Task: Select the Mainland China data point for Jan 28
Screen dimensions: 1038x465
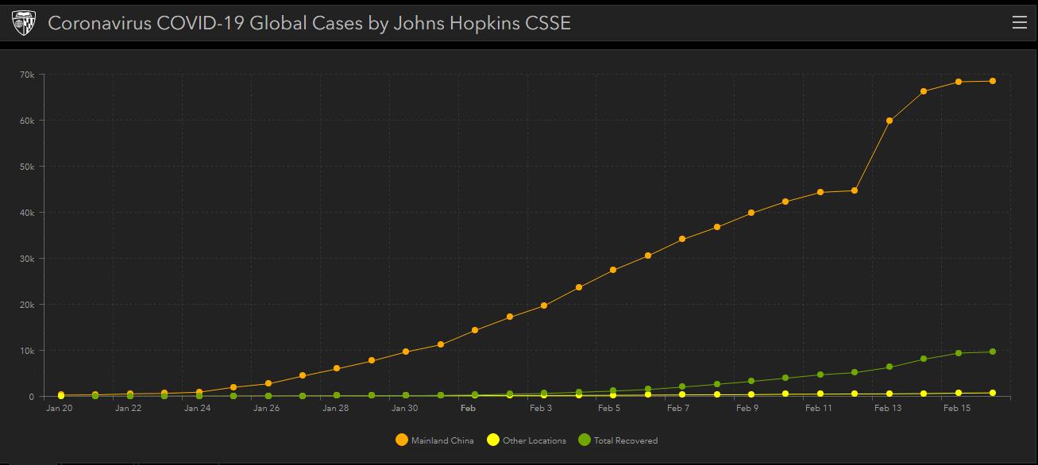Action: (337, 368)
